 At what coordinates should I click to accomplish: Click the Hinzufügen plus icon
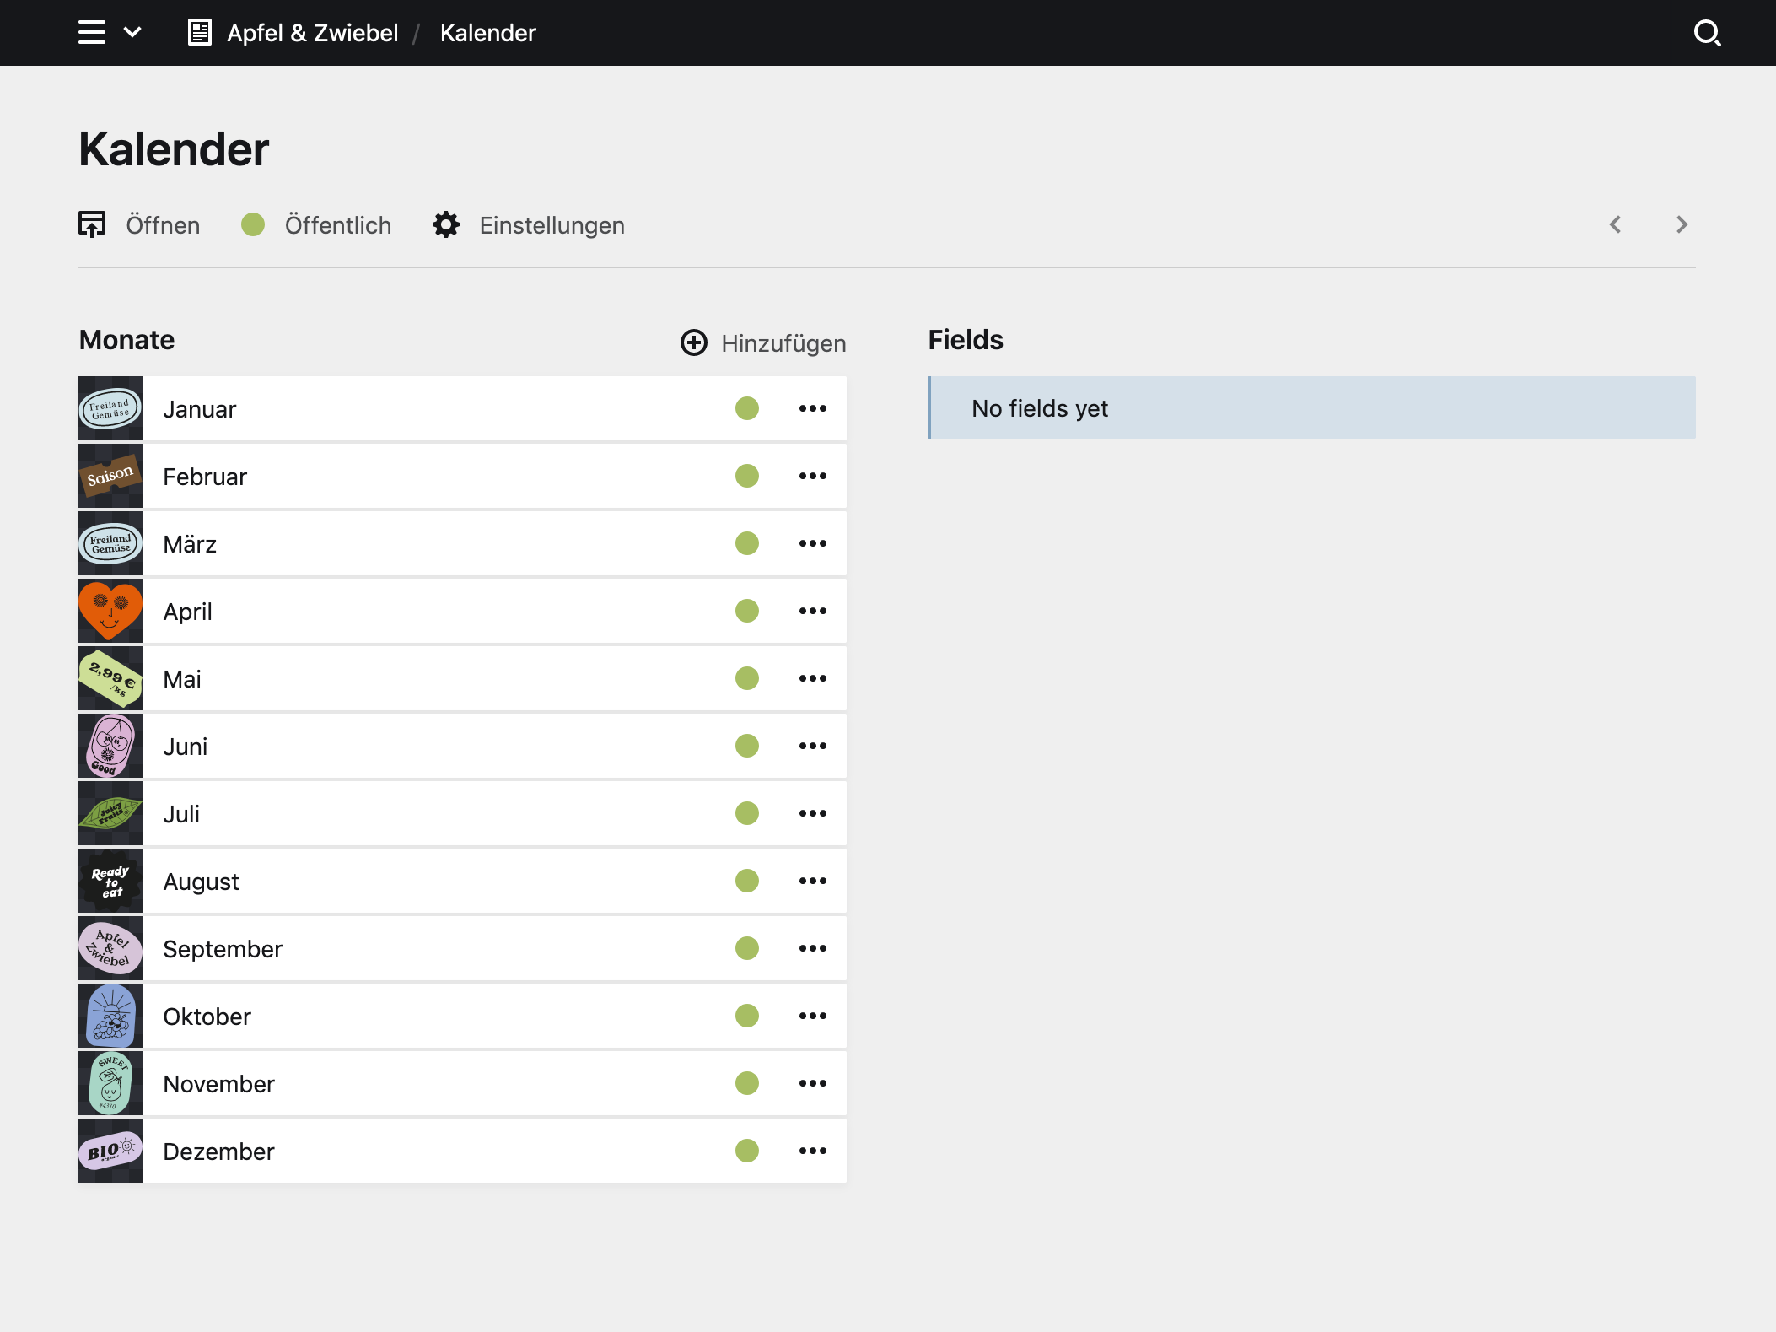tap(693, 343)
